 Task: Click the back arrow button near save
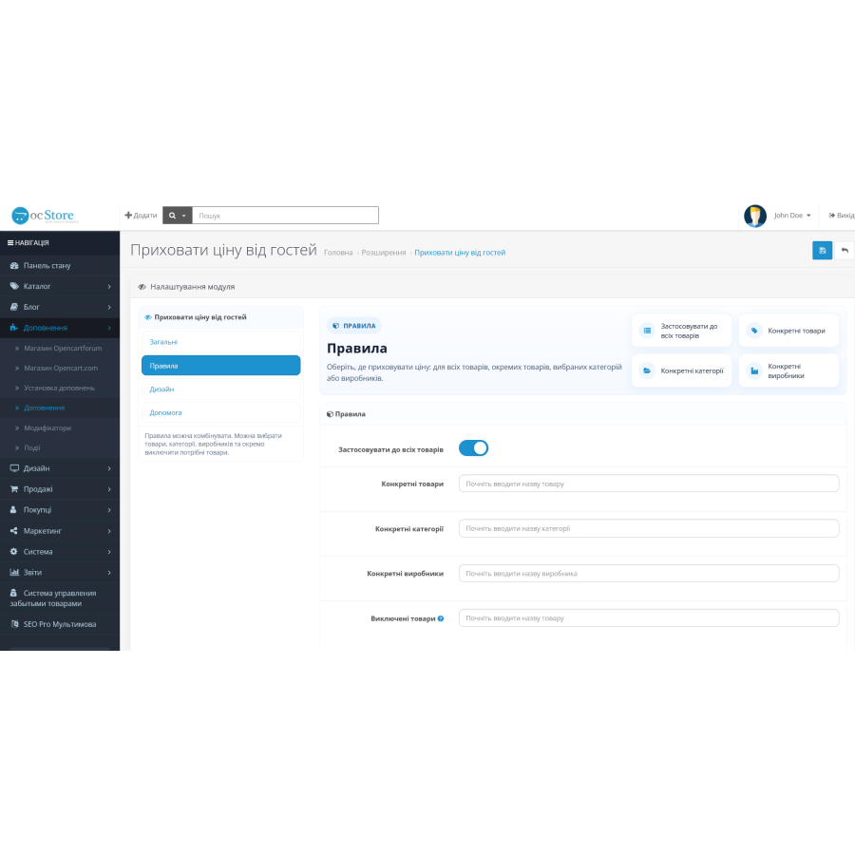click(x=845, y=250)
